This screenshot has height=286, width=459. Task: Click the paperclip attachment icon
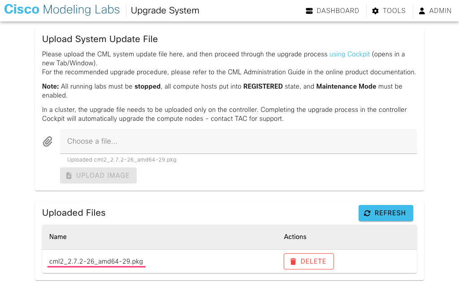(48, 141)
